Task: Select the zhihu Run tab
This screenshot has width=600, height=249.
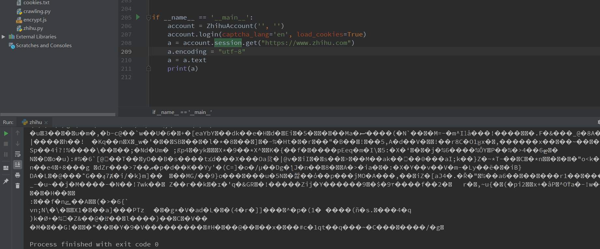Action: pos(35,122)
